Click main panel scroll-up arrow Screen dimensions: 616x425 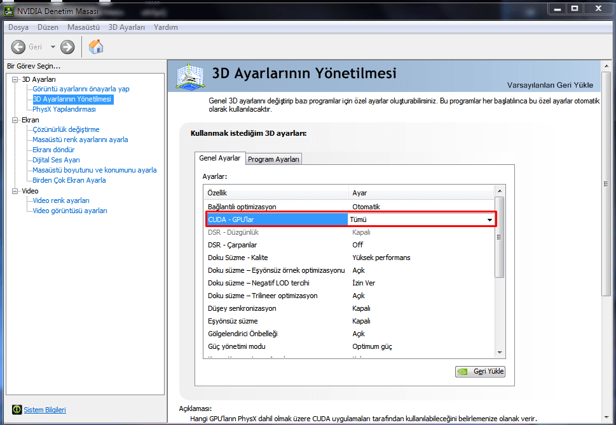[x=606, y=66]
